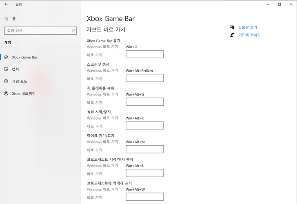Click shortcut field for 스크린샷 생성
This screenshot has width=297, height=204.
coord(145,78)
